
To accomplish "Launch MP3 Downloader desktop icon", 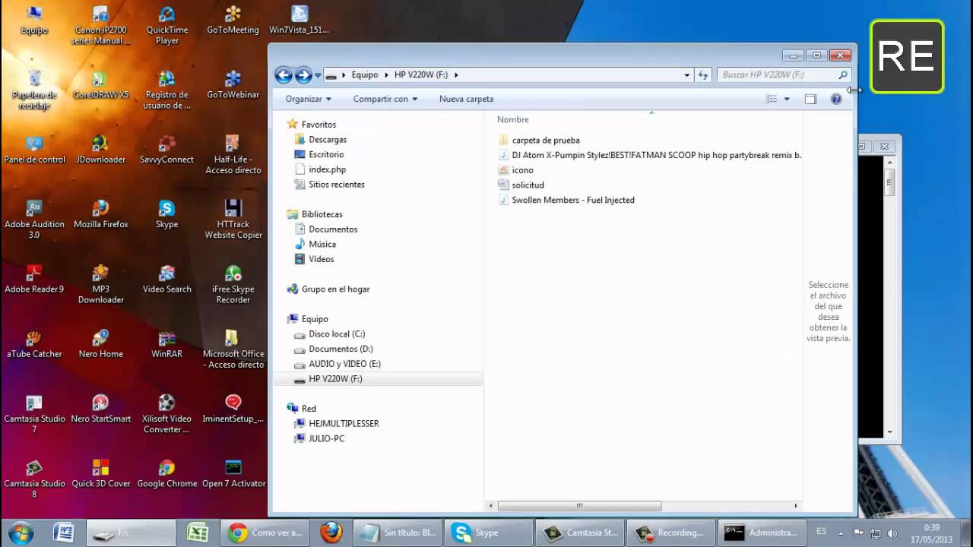I will [100, 283].
